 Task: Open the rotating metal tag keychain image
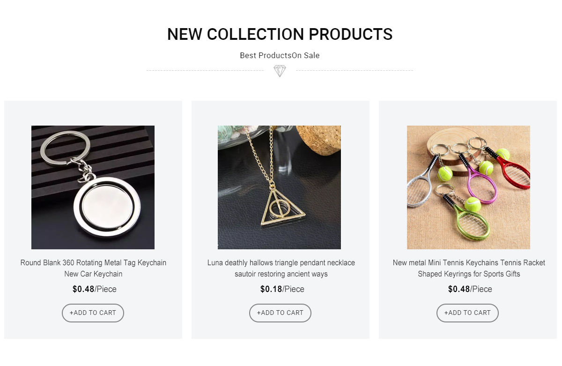coord(93,187)
